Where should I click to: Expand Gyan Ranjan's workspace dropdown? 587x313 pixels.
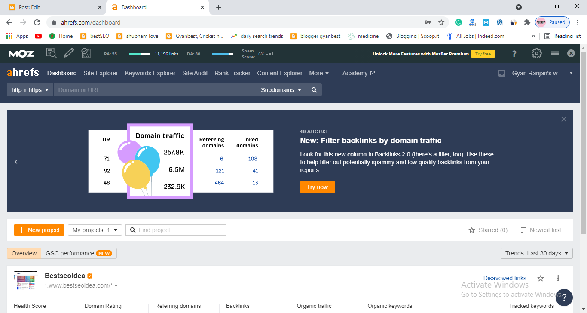(x=542, y=73)
